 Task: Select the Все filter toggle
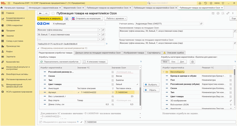pos(165,62)
